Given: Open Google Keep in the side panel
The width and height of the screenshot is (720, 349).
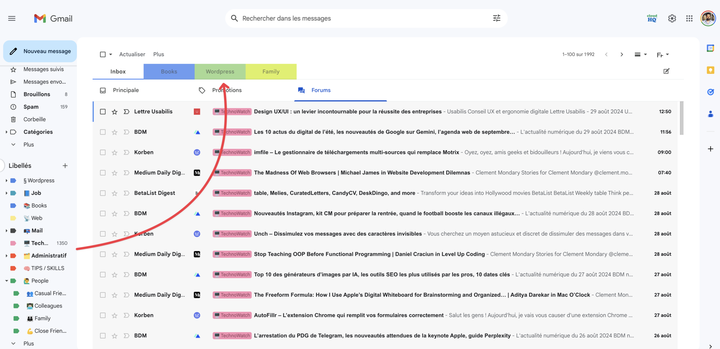Looking at the screenshot, I should pyautogui.click(x=711, y=70).
